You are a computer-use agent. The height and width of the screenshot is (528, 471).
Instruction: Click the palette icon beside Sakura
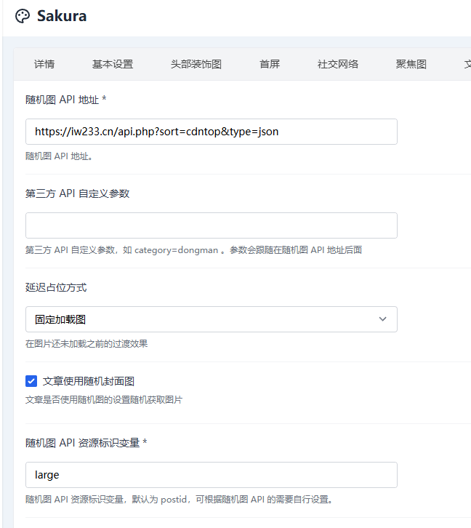[x=23, y=16]
